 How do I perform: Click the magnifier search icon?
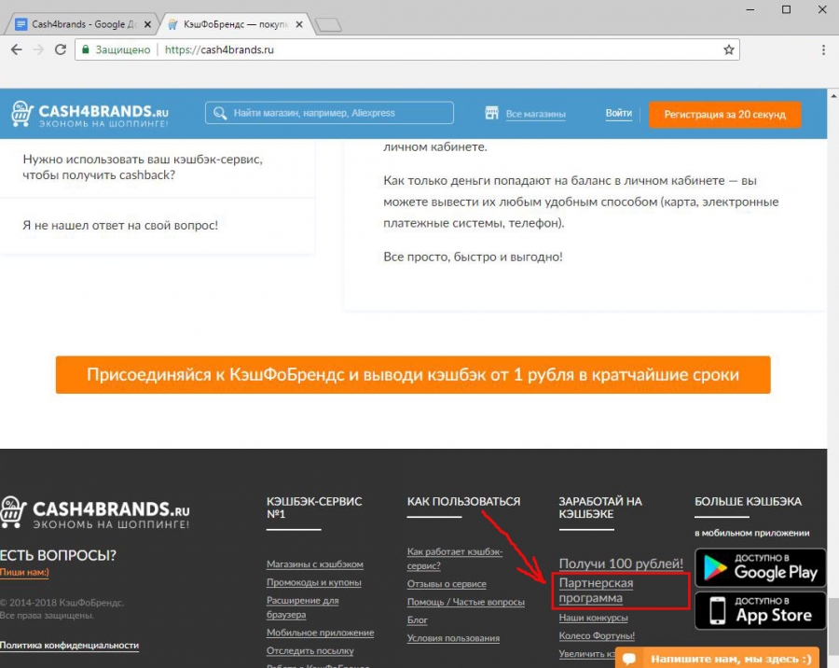coord(220,113)
